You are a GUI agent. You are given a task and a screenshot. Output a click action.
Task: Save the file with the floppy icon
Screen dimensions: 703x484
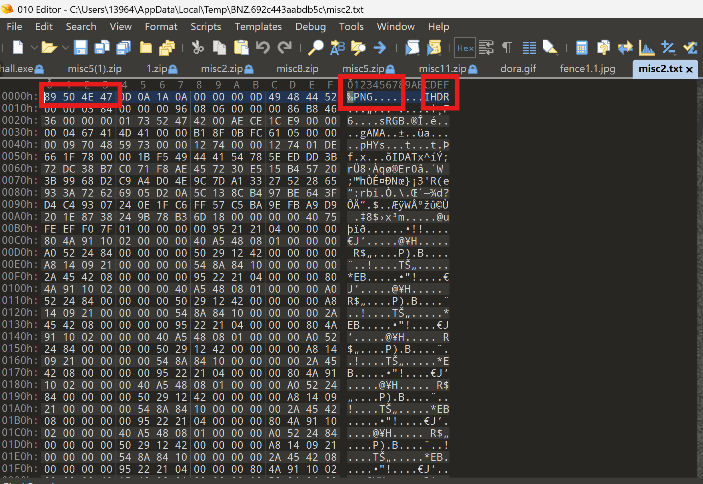[81, 48]
